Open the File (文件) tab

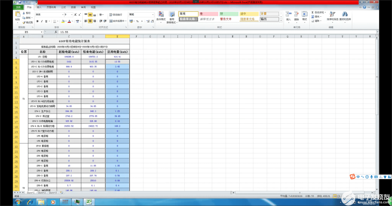[x=18, y=7]
